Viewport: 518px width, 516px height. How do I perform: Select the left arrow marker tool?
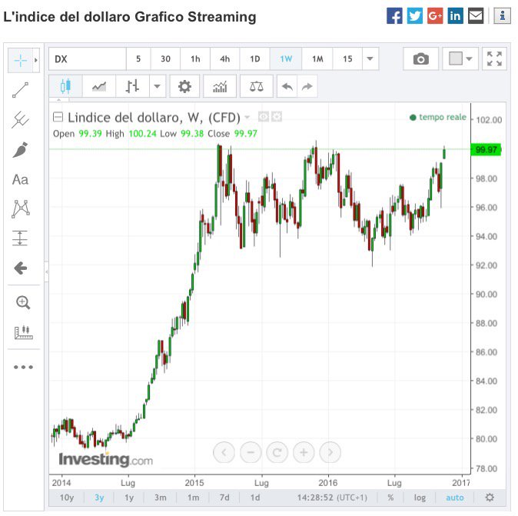tap(21, 268)
